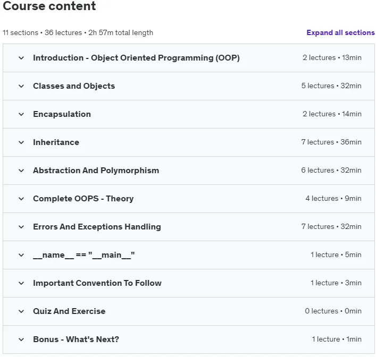Expand the __name__ == "__main__" chevron
376x357 pixels.
(x=21, y=255)
